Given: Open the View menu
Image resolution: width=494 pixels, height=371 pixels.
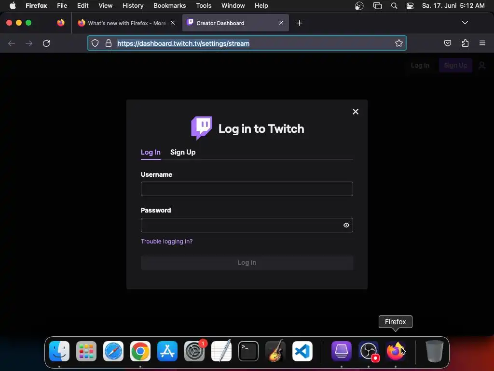Looking at the screenshot, I should (x=105, y=6).
